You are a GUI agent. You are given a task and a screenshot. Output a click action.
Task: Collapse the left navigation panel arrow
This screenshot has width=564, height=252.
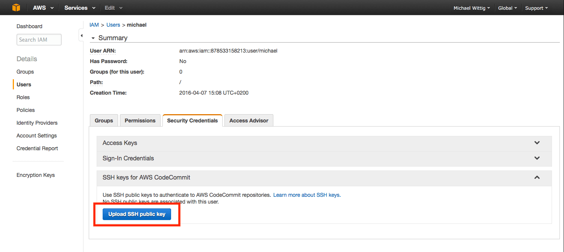[81, 36]
